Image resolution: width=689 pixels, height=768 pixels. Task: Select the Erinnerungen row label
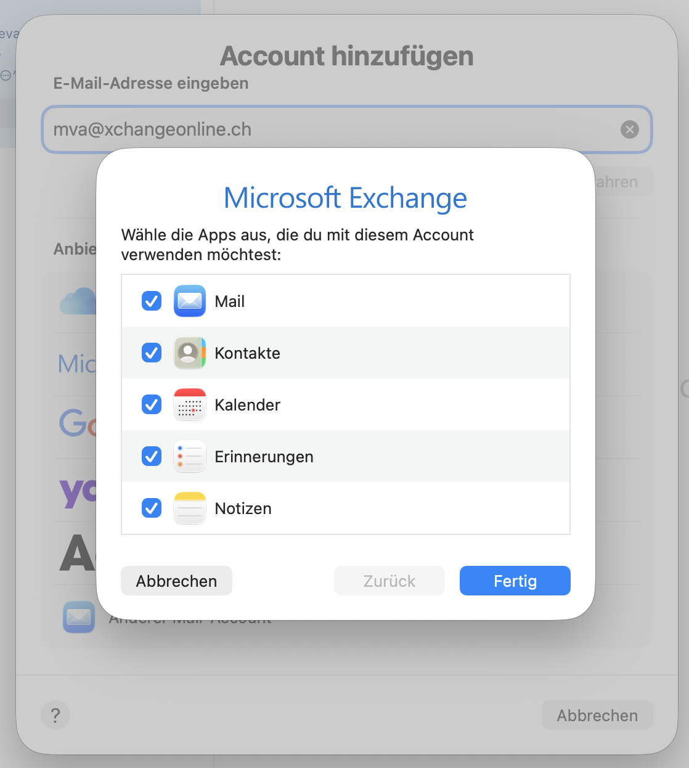tap(264, 457)
